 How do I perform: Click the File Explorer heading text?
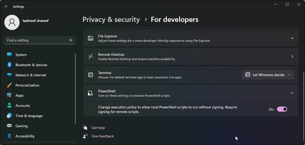click(108, 36)
